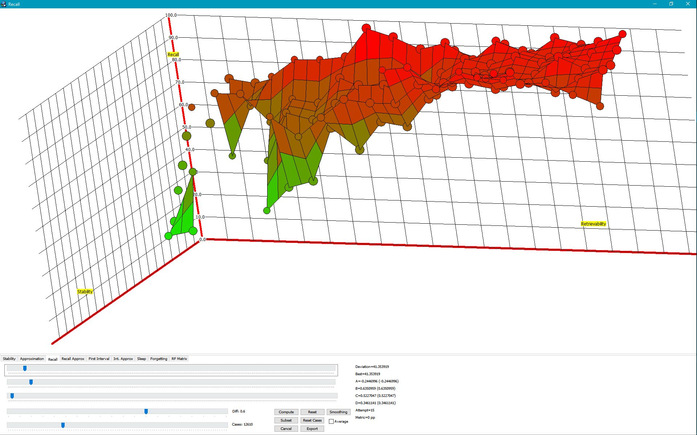Click the Cases slider thumb

coord(63,425)
